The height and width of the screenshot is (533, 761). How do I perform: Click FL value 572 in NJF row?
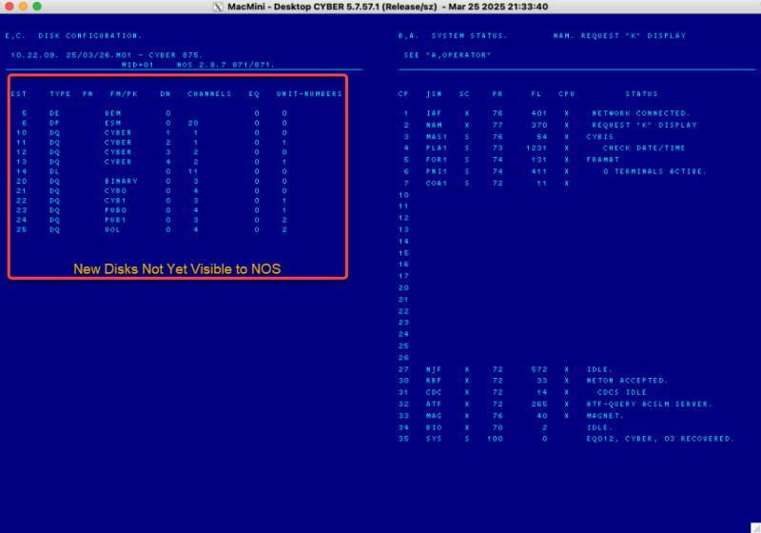point(539,369)
